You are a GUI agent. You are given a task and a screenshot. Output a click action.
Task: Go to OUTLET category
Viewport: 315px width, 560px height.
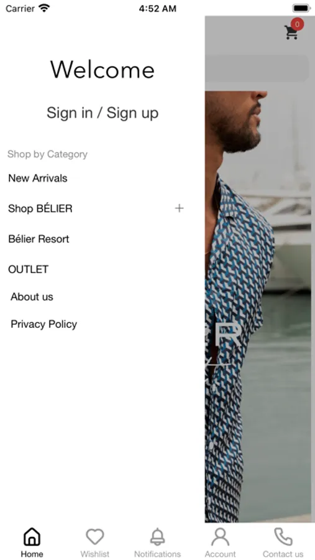click(28, 269)
